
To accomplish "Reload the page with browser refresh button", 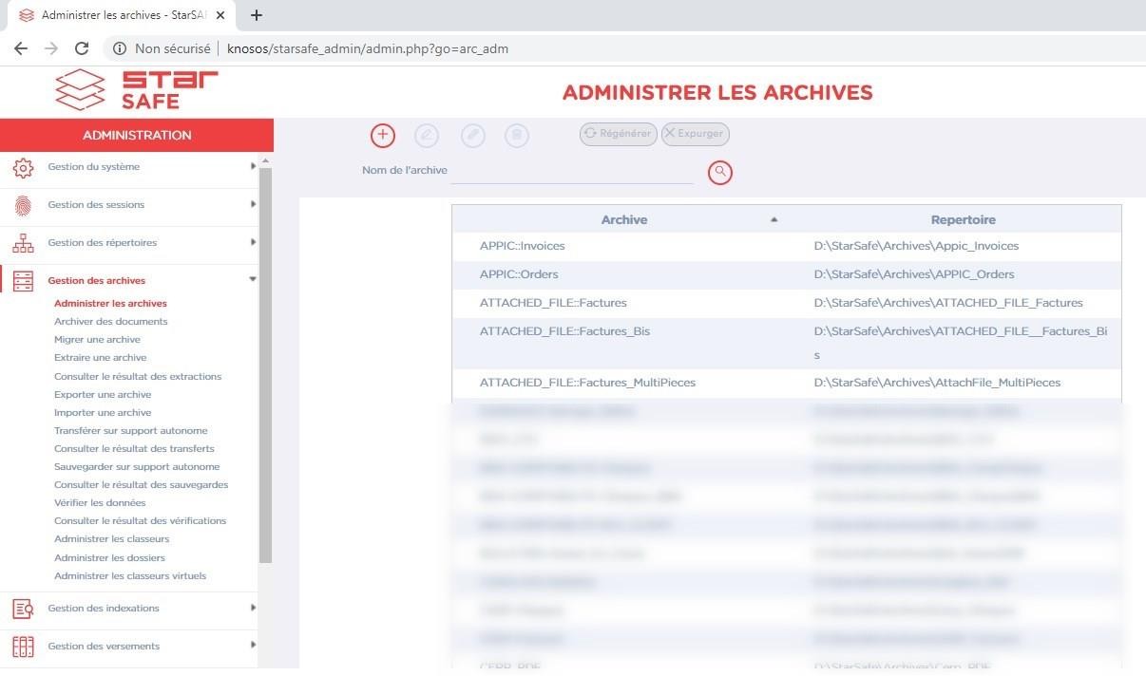I will [x=82, y=48].
